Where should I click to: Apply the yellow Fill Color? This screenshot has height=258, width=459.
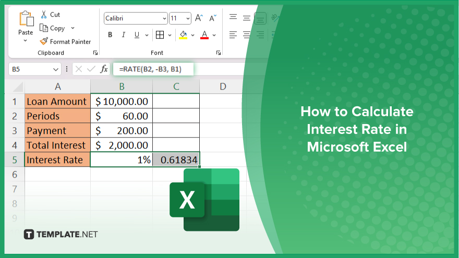click(183, 35)
